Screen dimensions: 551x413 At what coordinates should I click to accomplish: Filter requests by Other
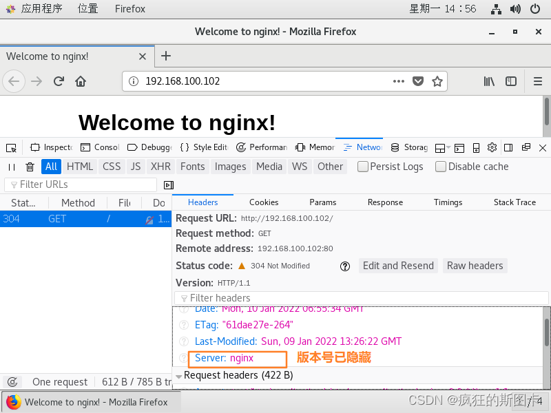(x=330, y=167)
